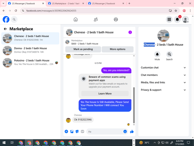Open the Friends icon in top navigation
This screenshot has width=194, height=146.
click(x=96, y=19)
